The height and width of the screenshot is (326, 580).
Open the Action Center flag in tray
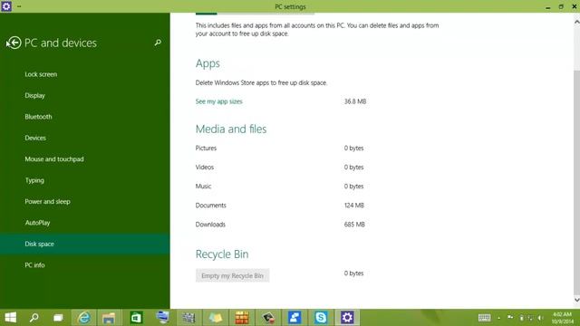(x=510, y=318)
